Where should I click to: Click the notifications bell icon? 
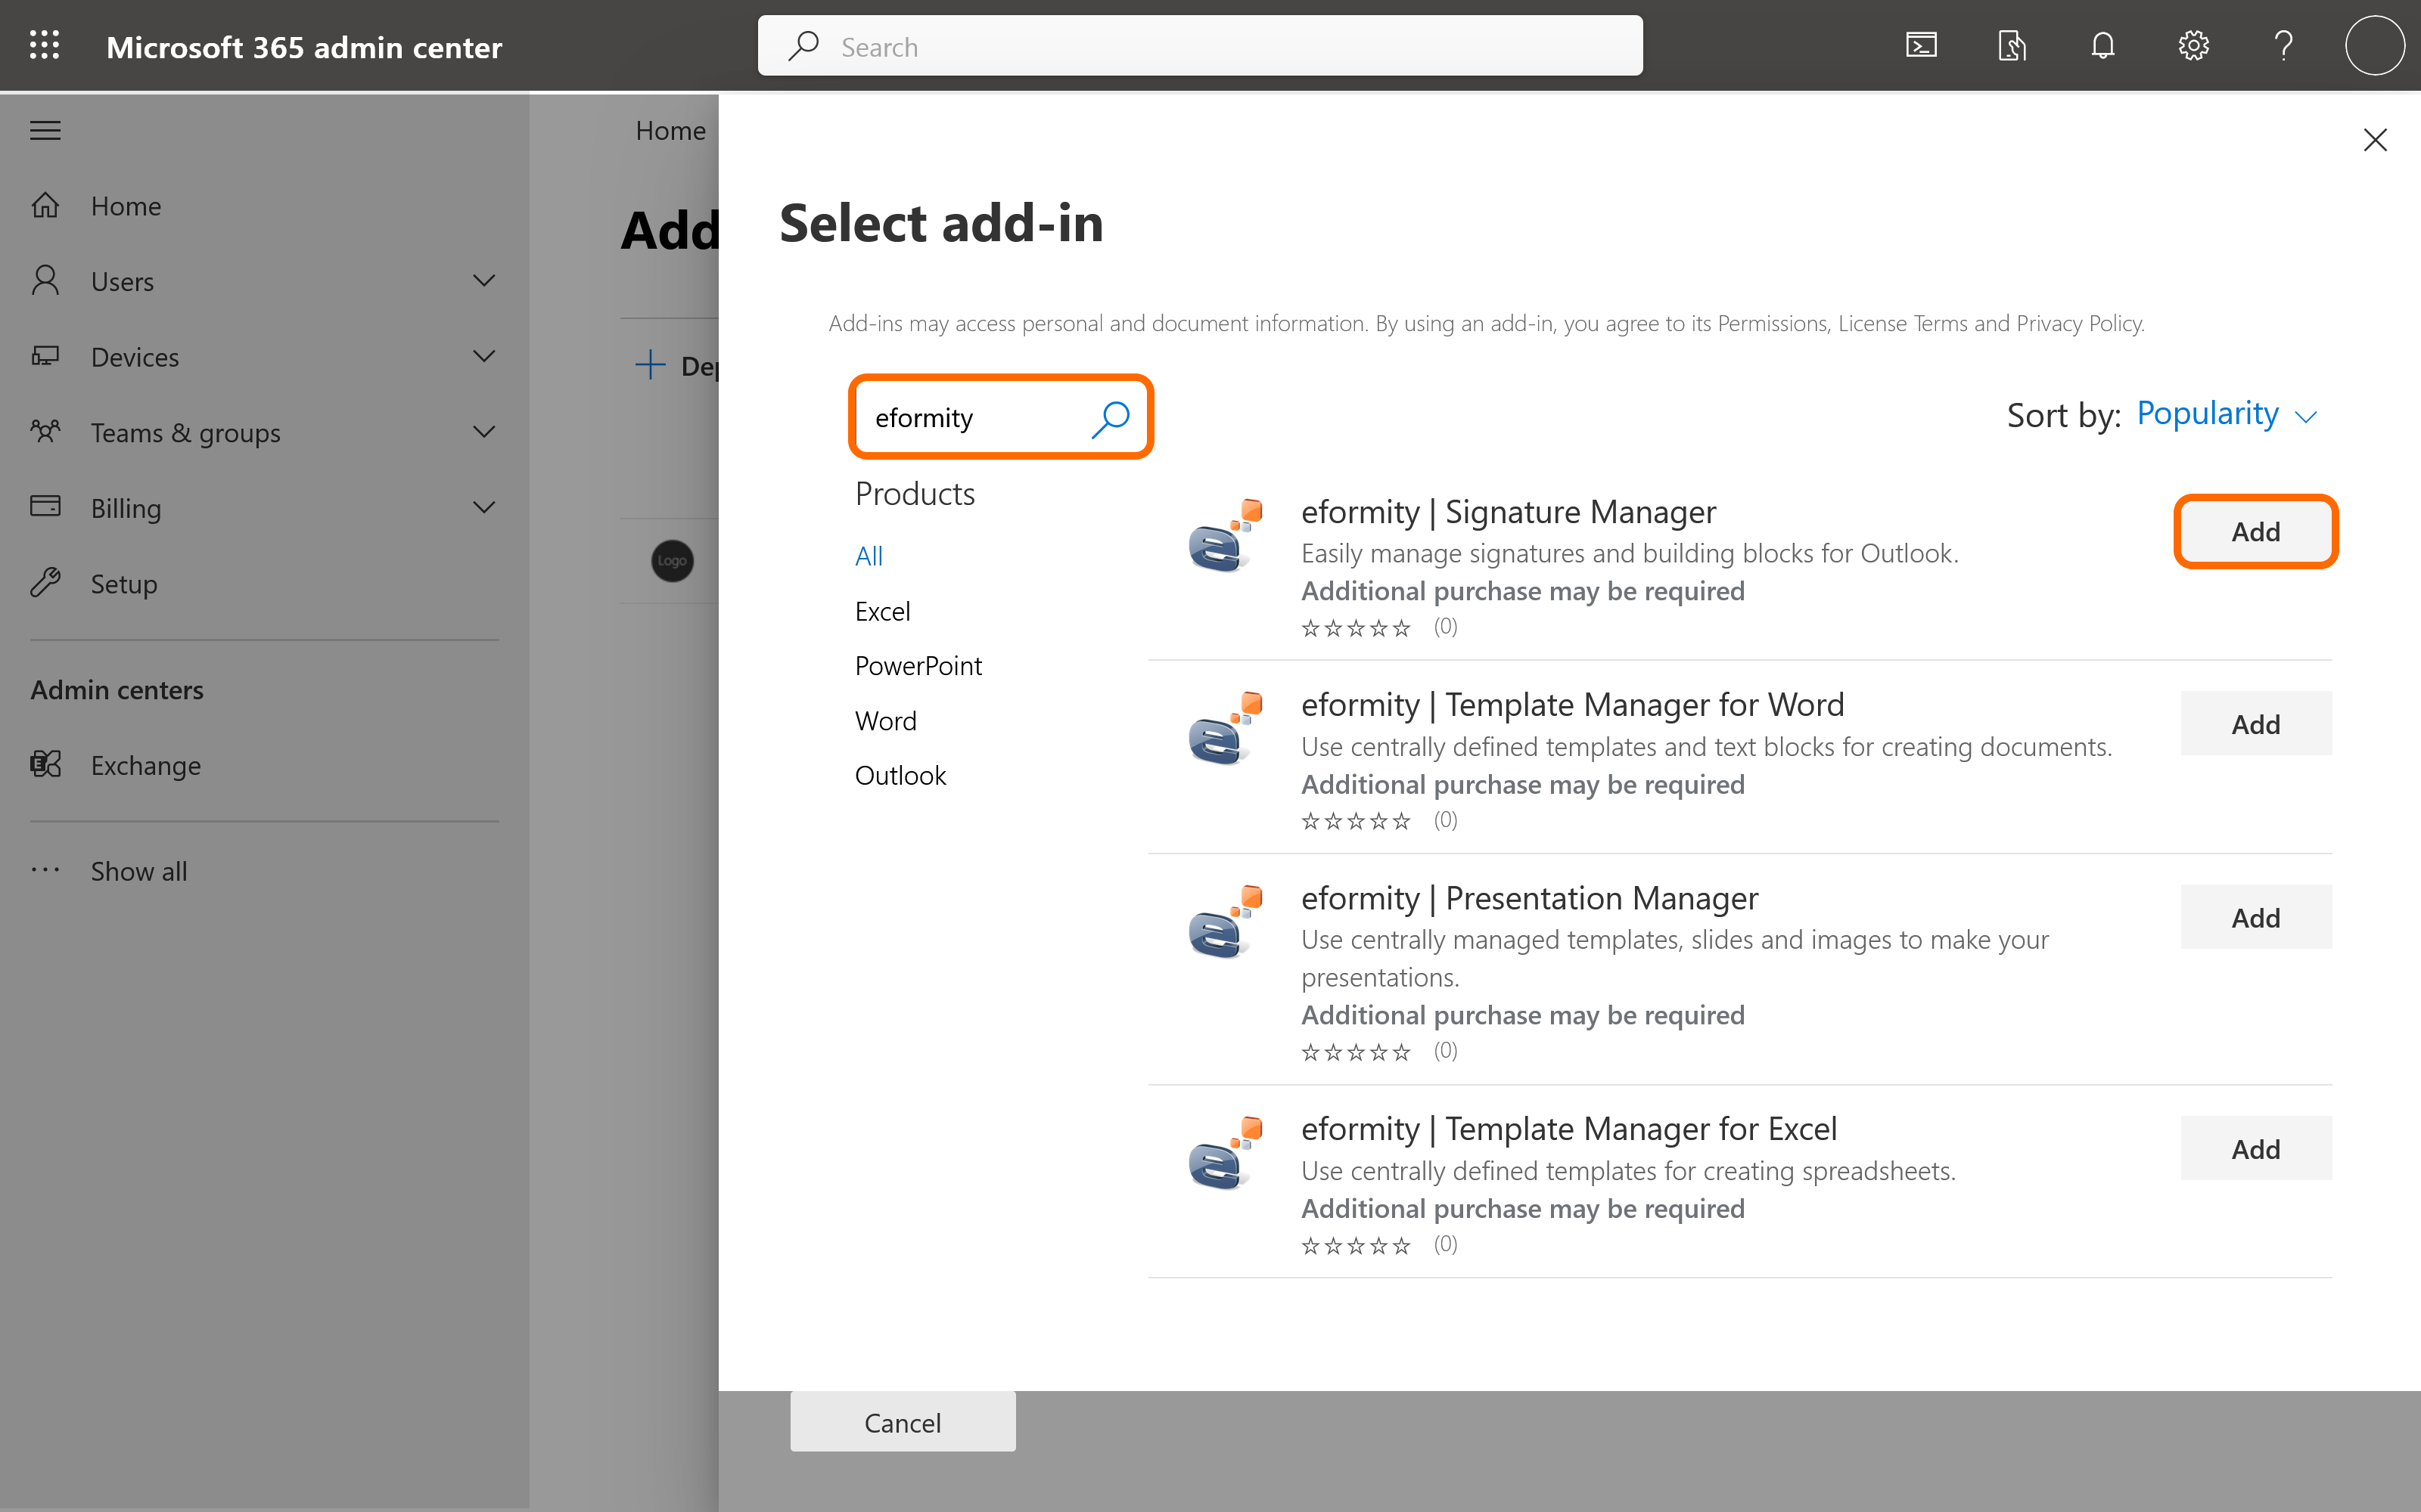click(x=2103, y=46)
